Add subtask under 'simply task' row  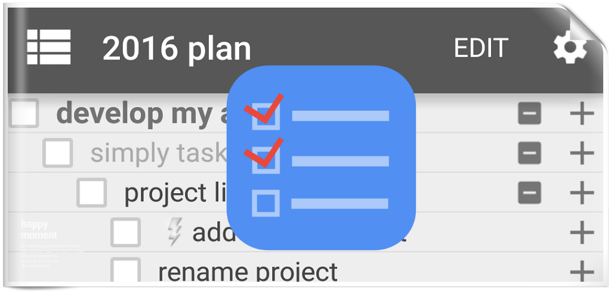pos(582,153)
